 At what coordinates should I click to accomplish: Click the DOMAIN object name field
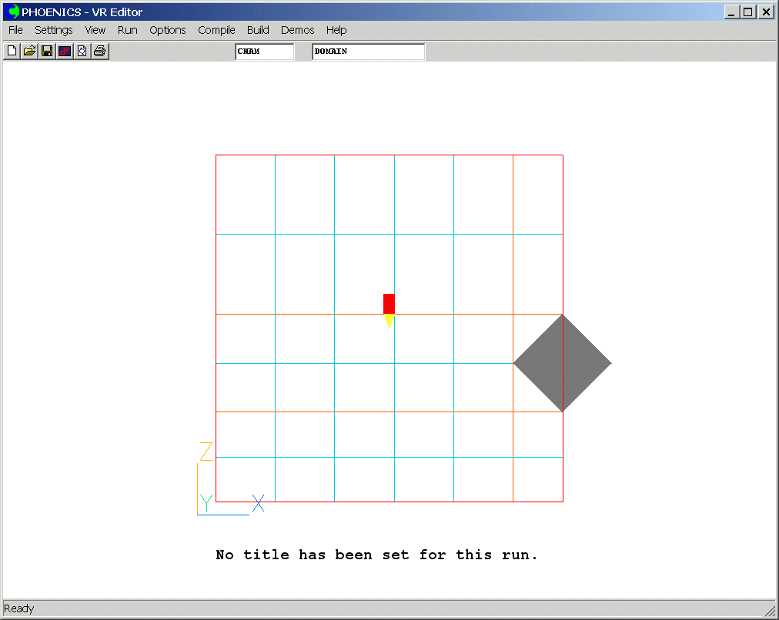tap(368, 52)
